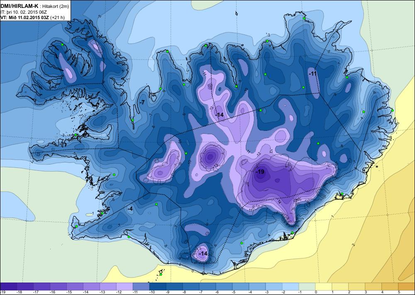Click green station dot at the easternmost coast
Viewport: 415px width, 295px height.
coord(393,111)
